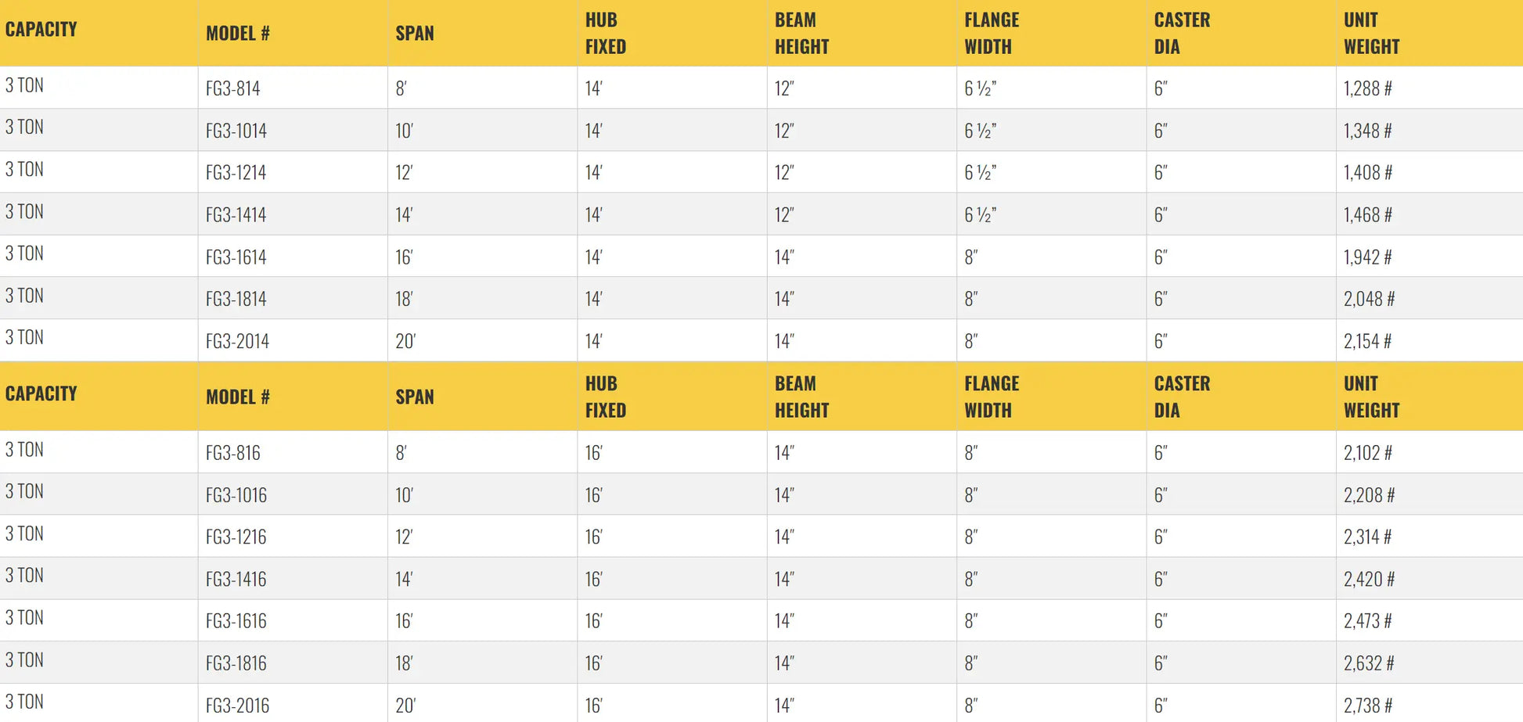This screenshot has width=1523, height=722.
Task: Click the FG3-1216 model cell
Action: pos(236,537)
